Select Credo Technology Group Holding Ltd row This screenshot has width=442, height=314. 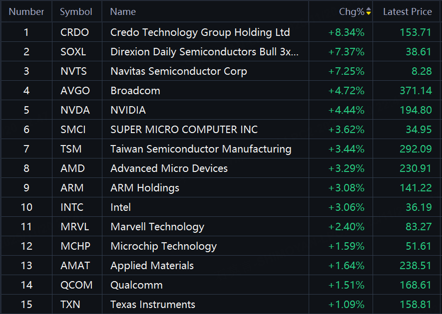point(200,32)
